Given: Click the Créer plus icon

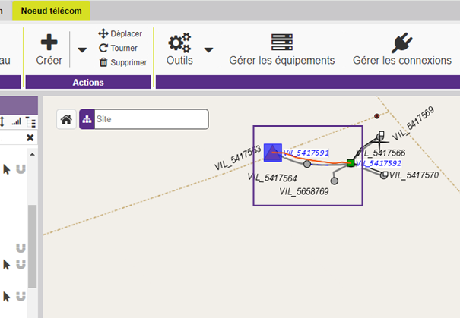Looking at the screenshot, I should click(x=49, y=43).
